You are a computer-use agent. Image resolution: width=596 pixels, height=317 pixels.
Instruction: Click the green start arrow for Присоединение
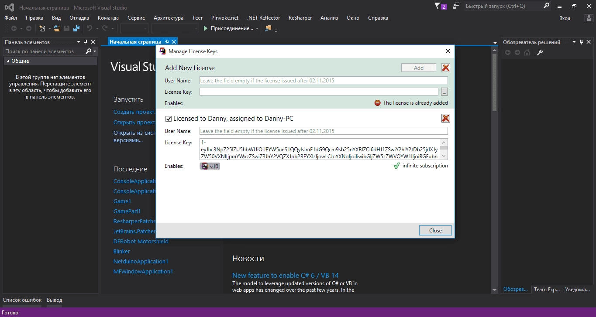pos(206,28)
